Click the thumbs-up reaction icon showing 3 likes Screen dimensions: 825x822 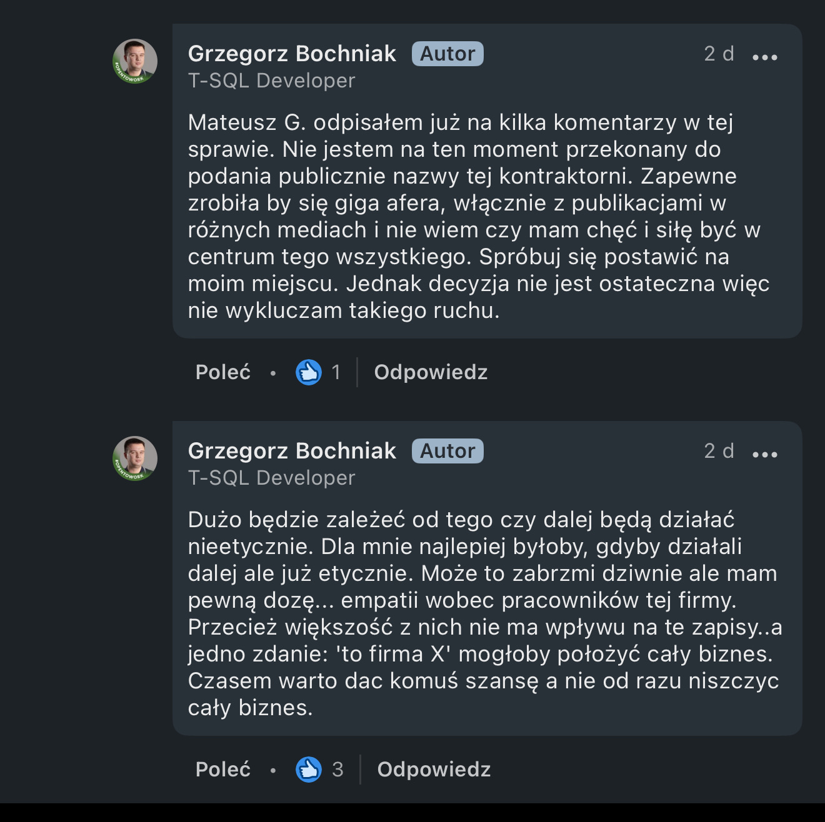308,770
